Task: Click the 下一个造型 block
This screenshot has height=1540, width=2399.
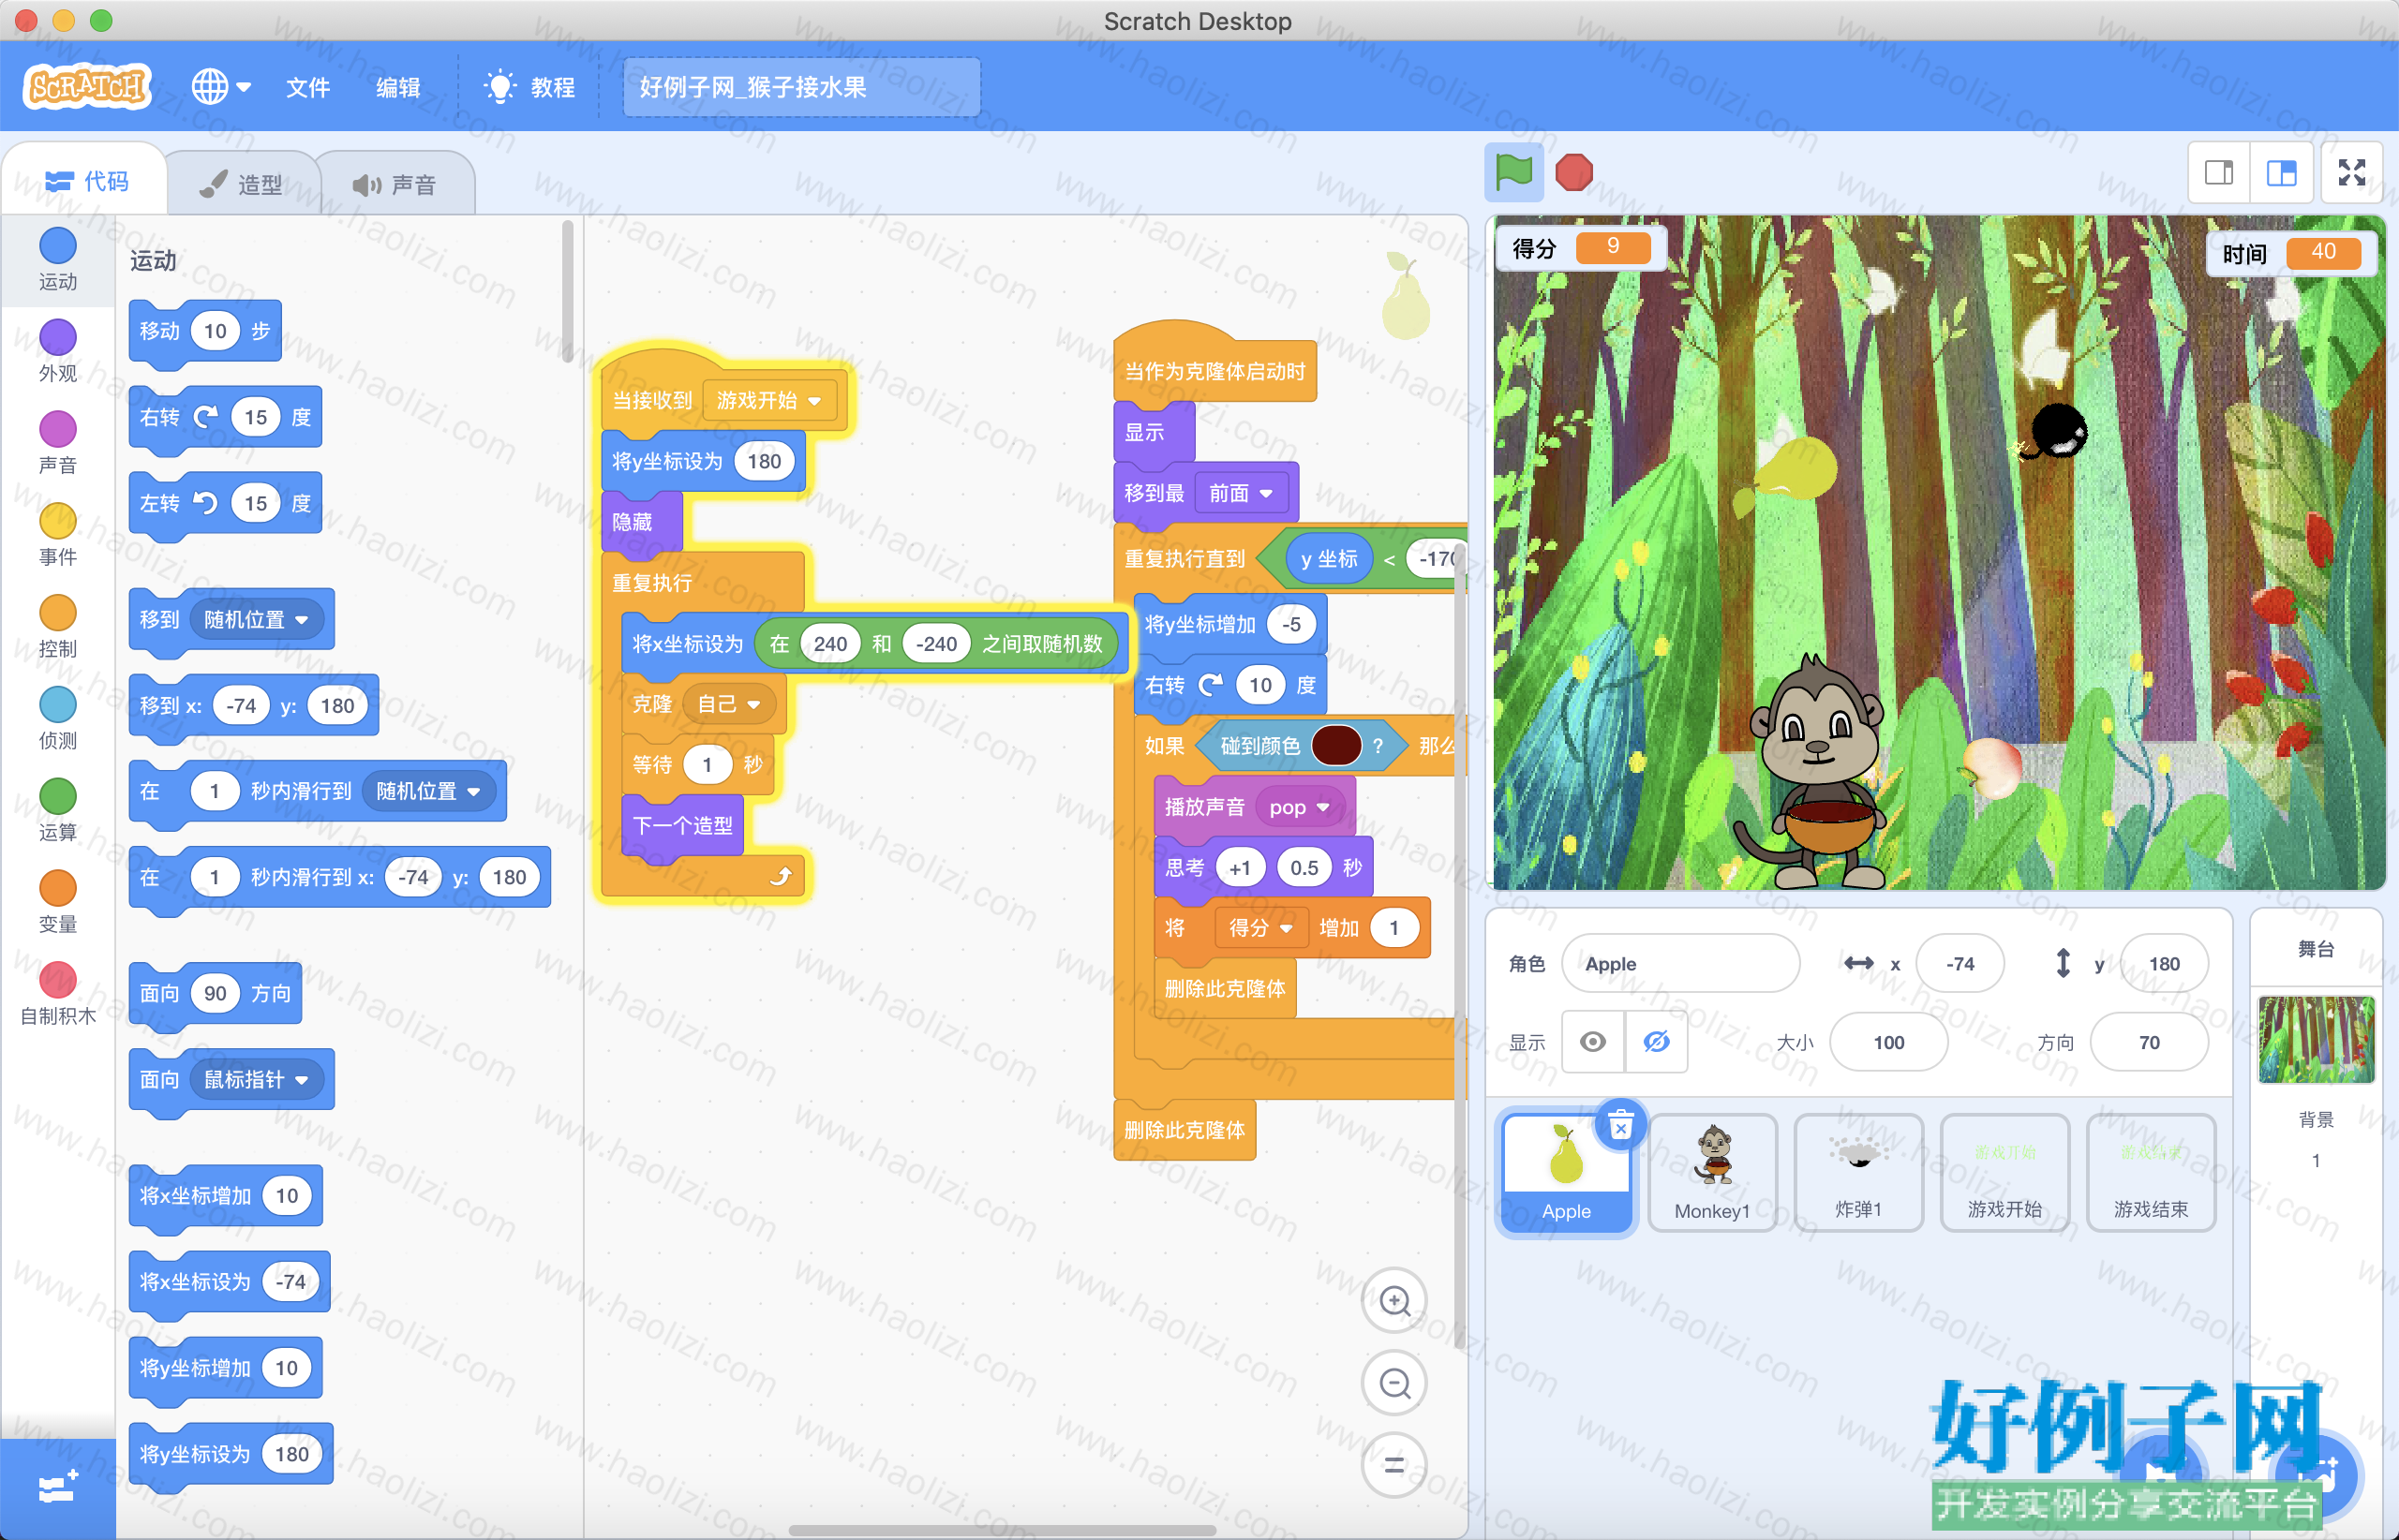Action: point(682,826)
